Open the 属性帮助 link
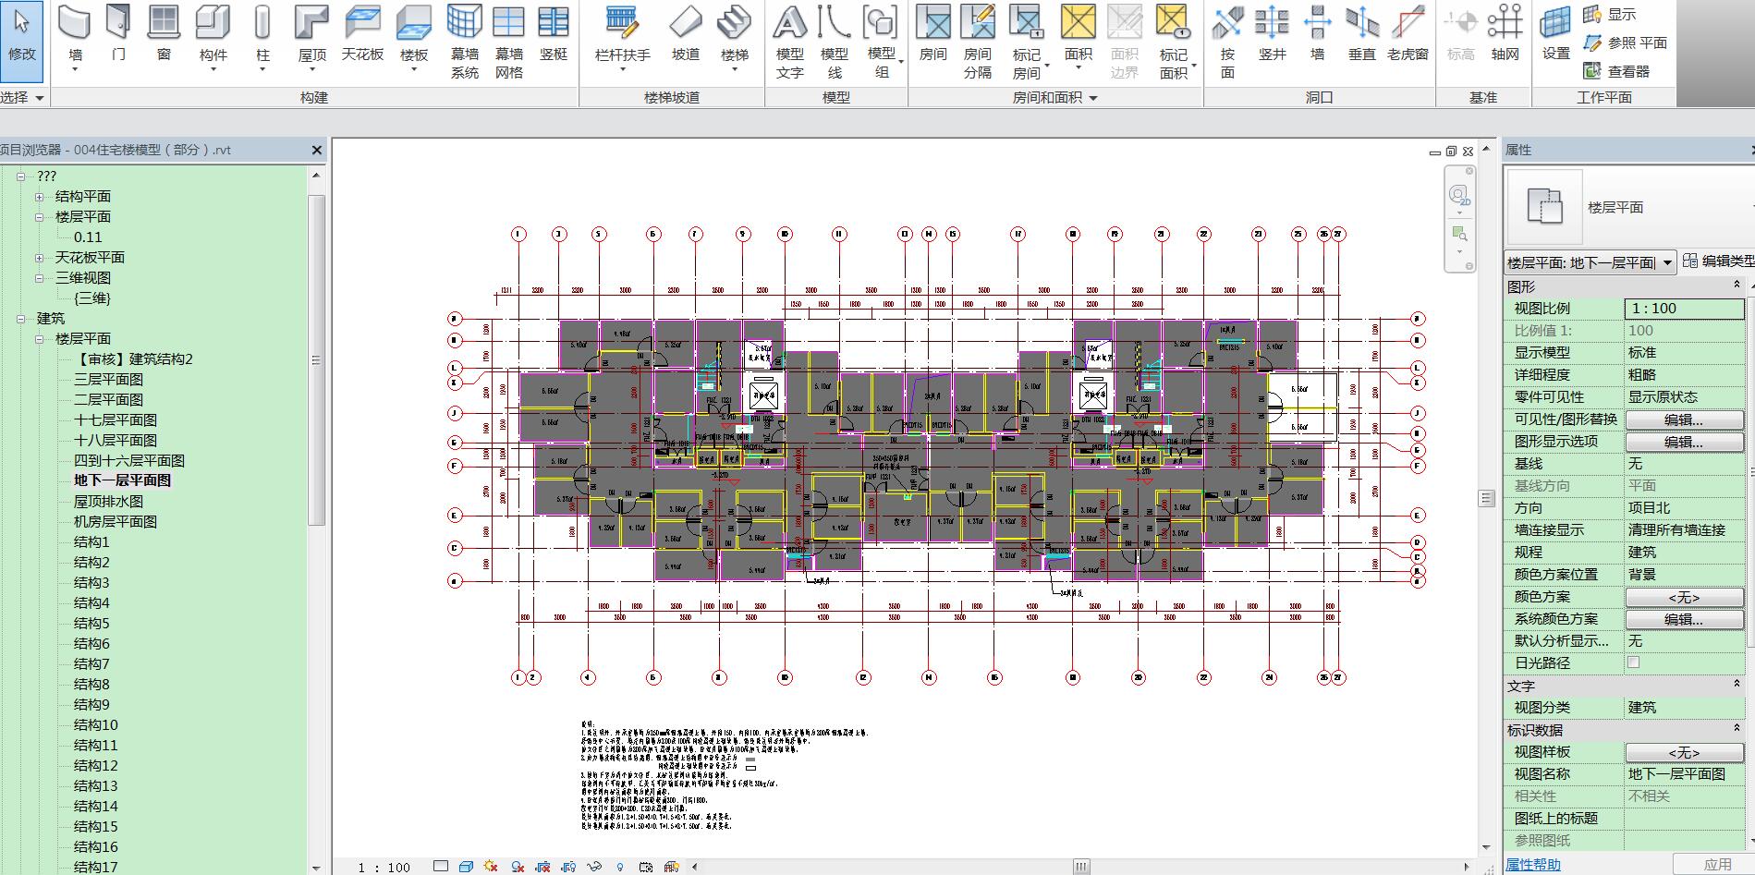The height and width of the screenshot is (875, 1755). click(x=1532, y=864)
